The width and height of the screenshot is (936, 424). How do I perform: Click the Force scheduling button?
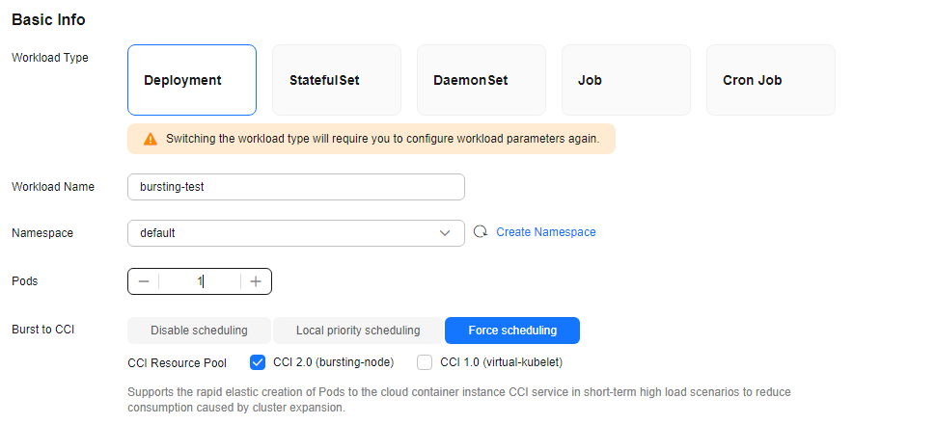(512, 331)
